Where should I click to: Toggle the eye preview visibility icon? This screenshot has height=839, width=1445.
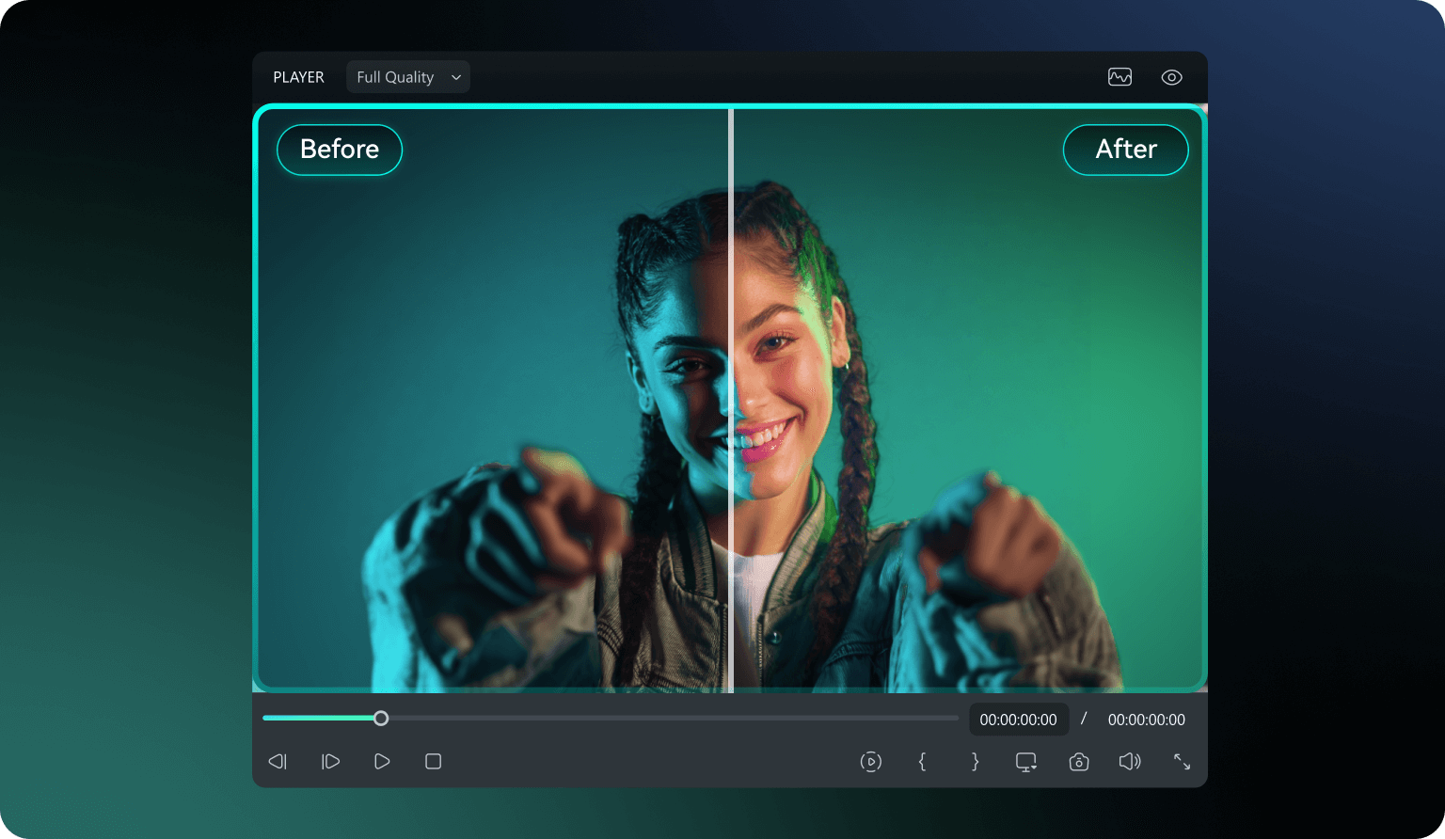coord(1171,77)
